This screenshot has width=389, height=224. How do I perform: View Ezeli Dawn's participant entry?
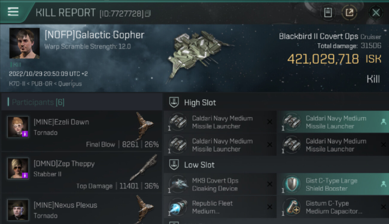(81, 131)
